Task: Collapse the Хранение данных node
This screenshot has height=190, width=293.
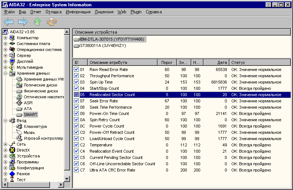Action: tap(5, 73)
